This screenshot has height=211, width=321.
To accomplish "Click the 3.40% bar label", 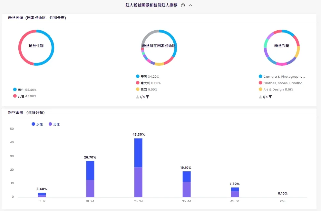I will point(42,189).
